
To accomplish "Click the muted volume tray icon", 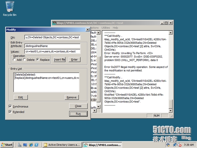I will pyautogui.click(x=179, y=145).
